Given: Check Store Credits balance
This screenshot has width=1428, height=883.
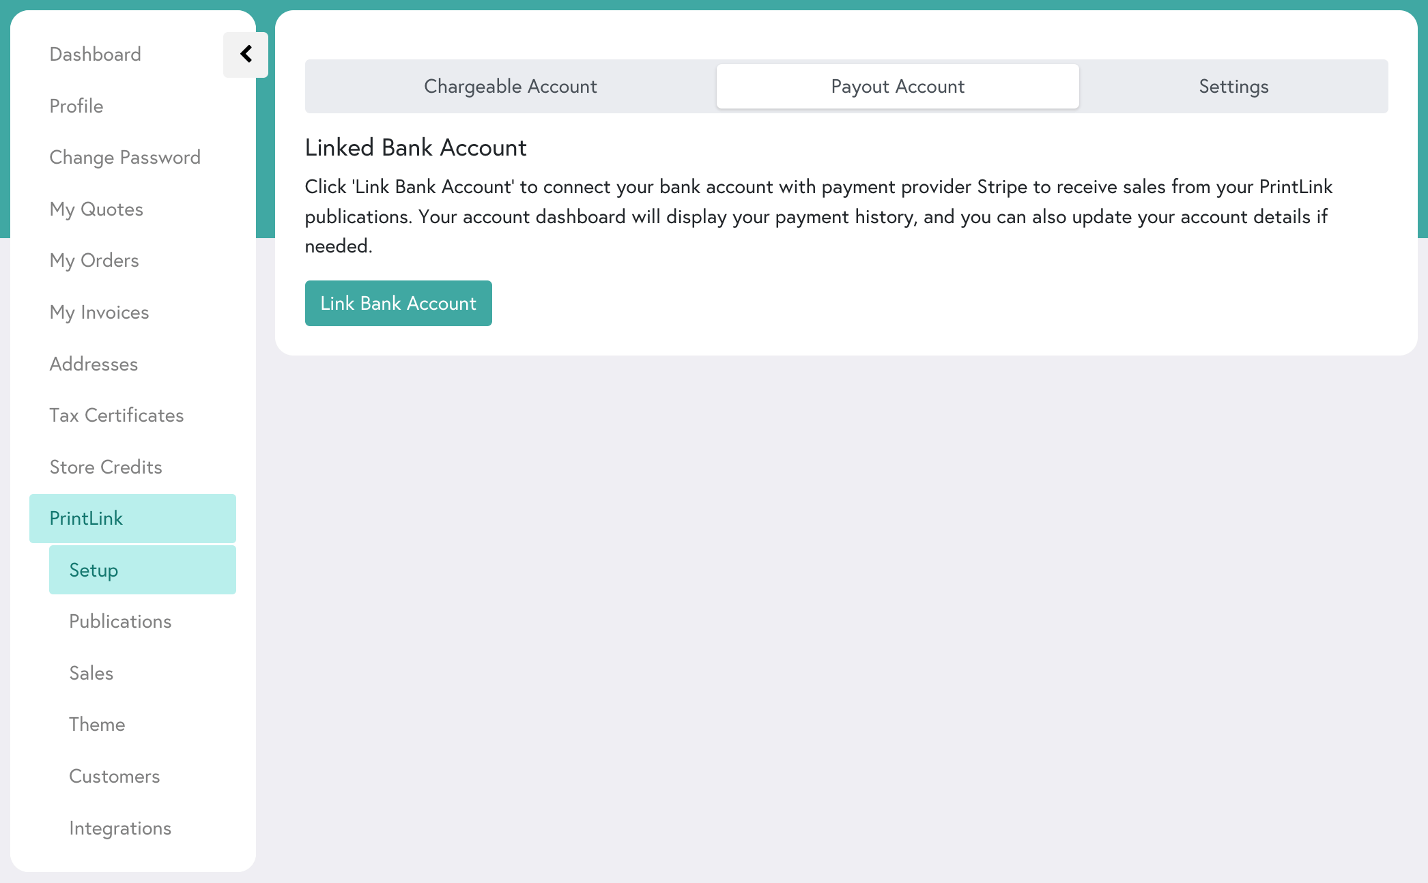Looking at the screenshot, I should 106,467.
